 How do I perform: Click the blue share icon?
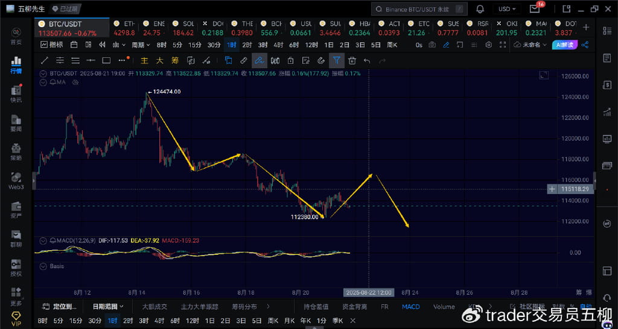pyautogui.click(x=585, y=45)
